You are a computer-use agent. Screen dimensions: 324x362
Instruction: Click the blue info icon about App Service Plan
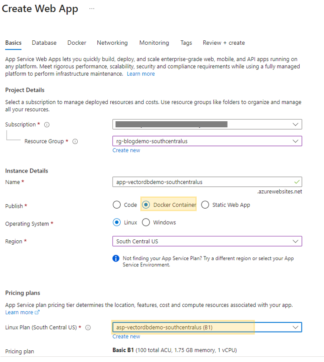click(116, 258)
